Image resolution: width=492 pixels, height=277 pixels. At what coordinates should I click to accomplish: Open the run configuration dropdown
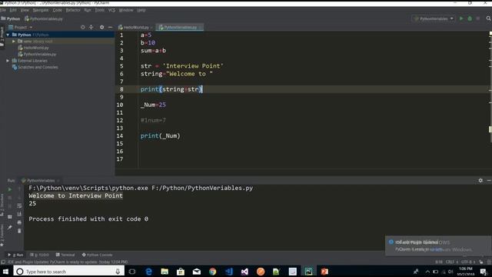point(434,18)
